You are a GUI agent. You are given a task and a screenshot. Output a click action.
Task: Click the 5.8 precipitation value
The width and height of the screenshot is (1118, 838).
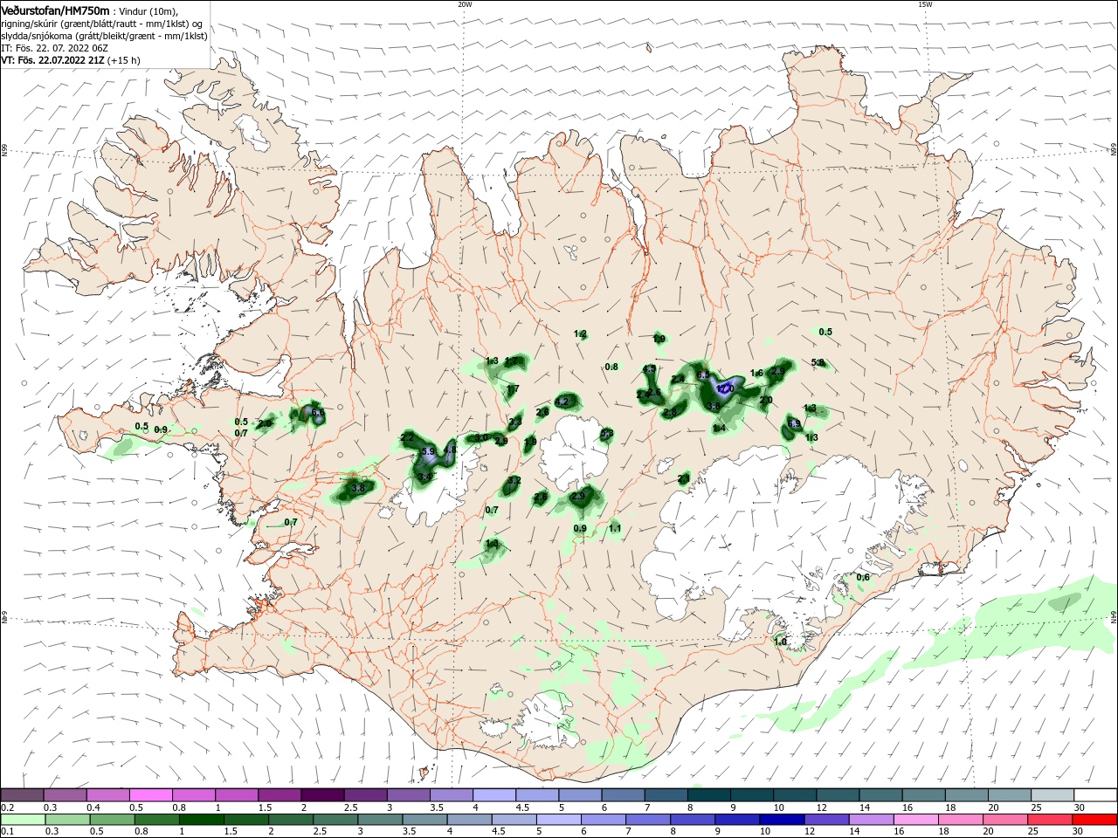pyautogui.click(x=818, y=362)
